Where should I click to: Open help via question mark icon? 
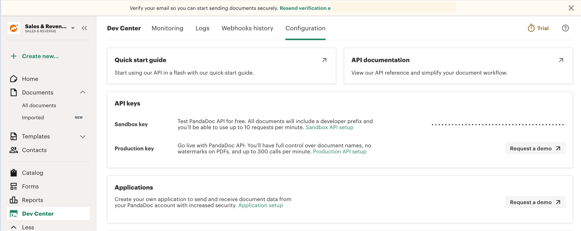tap(565, 28)
